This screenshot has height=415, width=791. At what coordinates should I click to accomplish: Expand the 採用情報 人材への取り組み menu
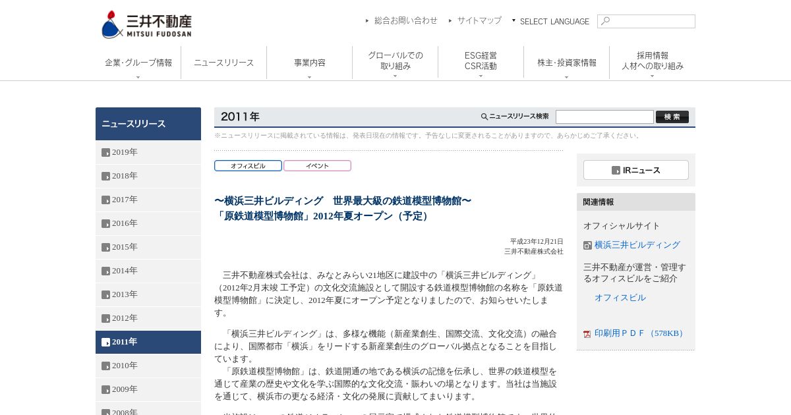tap(653, 63)
